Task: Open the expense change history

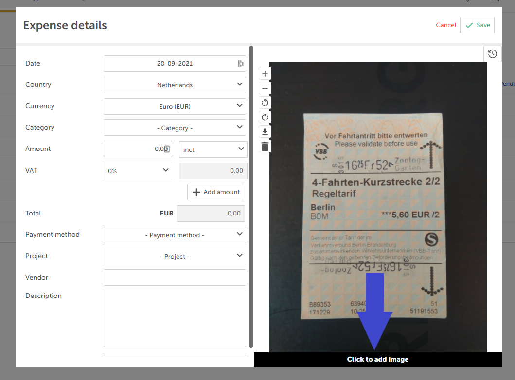Action: point(492,53)
